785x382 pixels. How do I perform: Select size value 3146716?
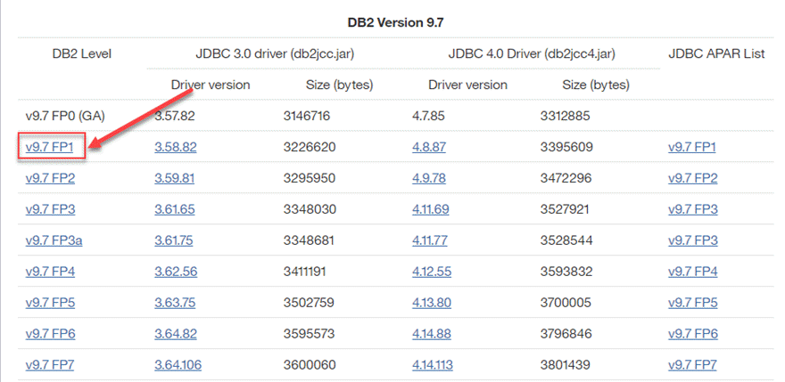pyautogui.click(x=306, y=117)
